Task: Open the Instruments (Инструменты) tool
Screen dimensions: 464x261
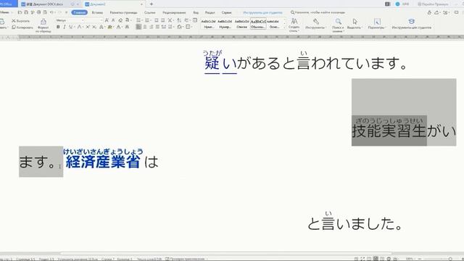Action: [x=316, y=24]
